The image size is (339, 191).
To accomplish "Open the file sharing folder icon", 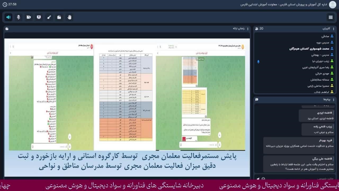I will 59,17.
